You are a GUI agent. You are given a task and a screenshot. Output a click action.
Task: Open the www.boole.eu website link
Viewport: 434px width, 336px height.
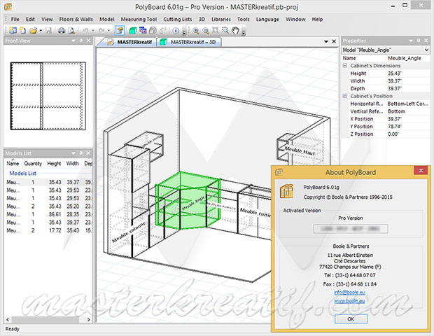(x=349, y=301)
